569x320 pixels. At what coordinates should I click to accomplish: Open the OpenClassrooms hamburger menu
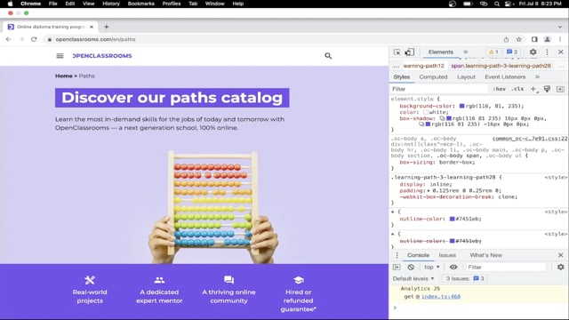(x=60, y=55)
